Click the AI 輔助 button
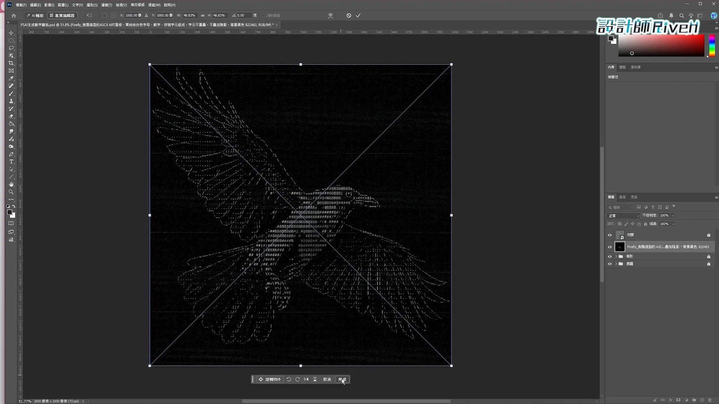 click(x=35, y=15)
